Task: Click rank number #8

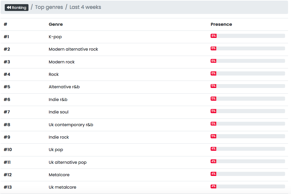Action: click(7, 125)
